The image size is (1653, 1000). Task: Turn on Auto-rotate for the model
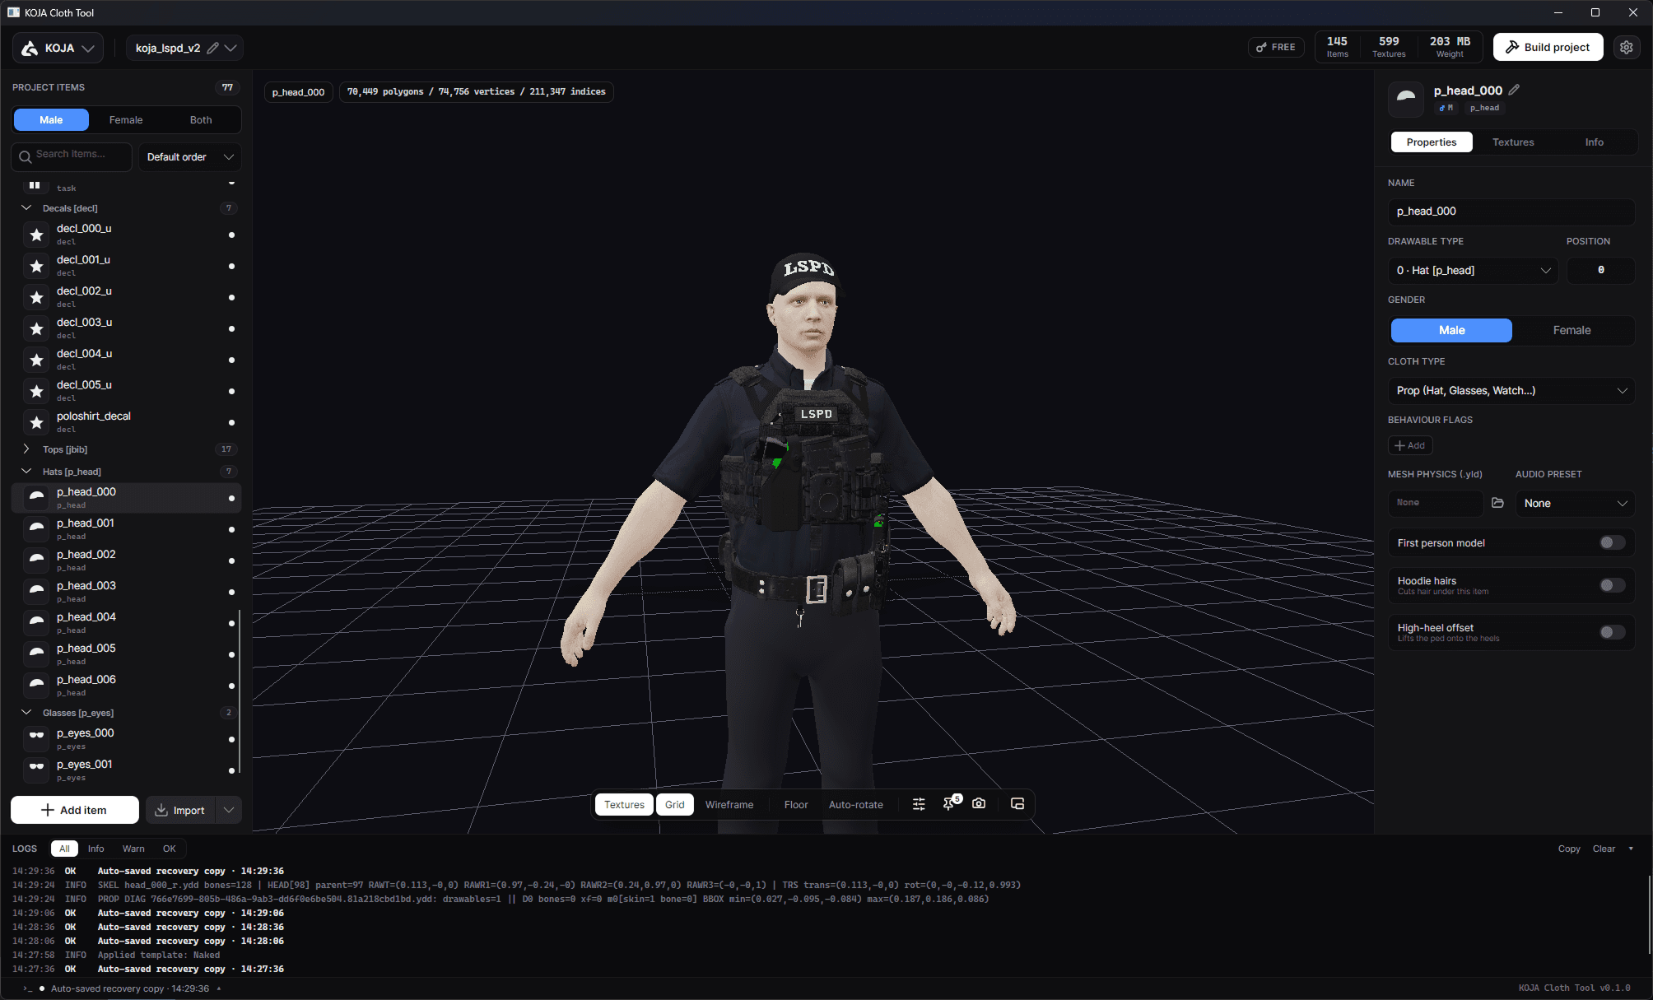(x=856, y=805)
